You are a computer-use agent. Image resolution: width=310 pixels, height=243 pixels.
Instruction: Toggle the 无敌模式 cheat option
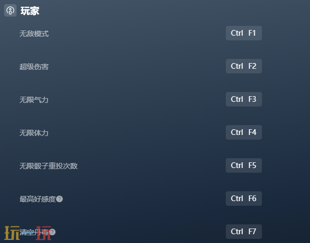[34, 34]
